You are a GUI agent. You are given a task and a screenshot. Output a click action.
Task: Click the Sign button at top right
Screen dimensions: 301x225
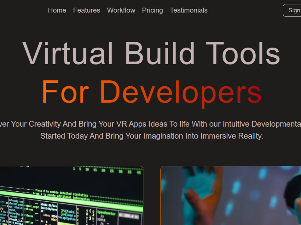click(x=292, y=10)
